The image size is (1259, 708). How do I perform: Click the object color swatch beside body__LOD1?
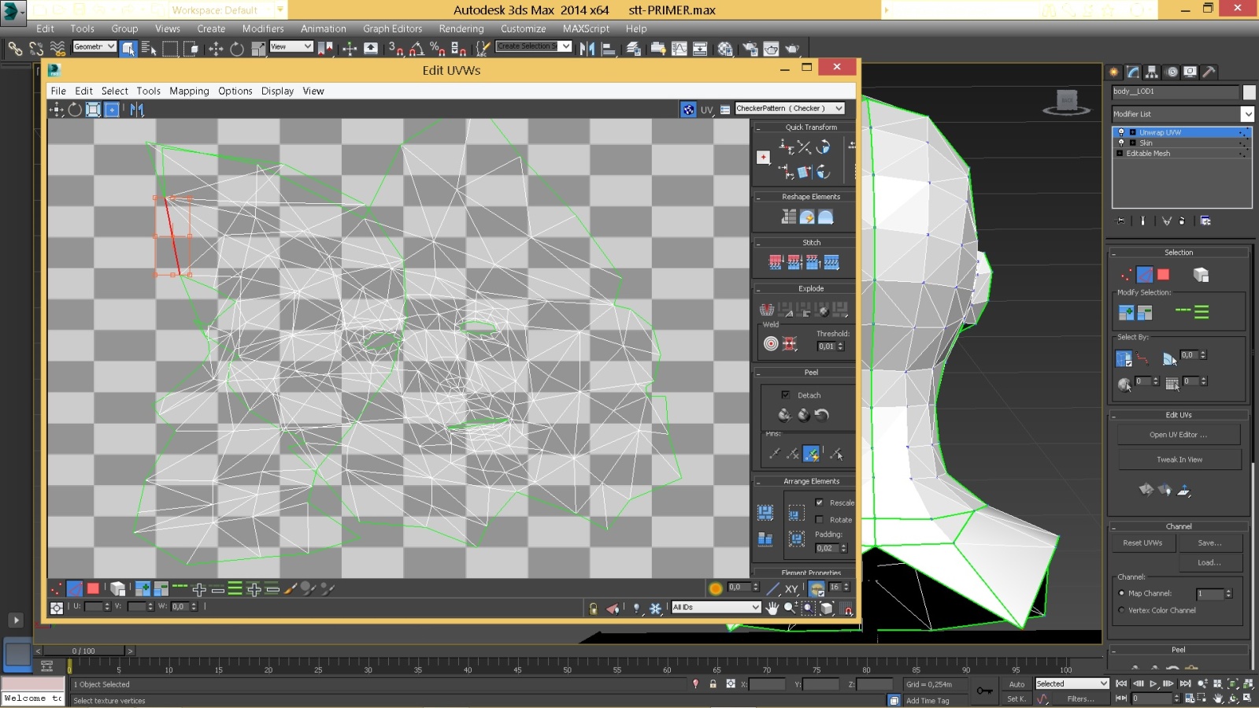pos(1249,92)
